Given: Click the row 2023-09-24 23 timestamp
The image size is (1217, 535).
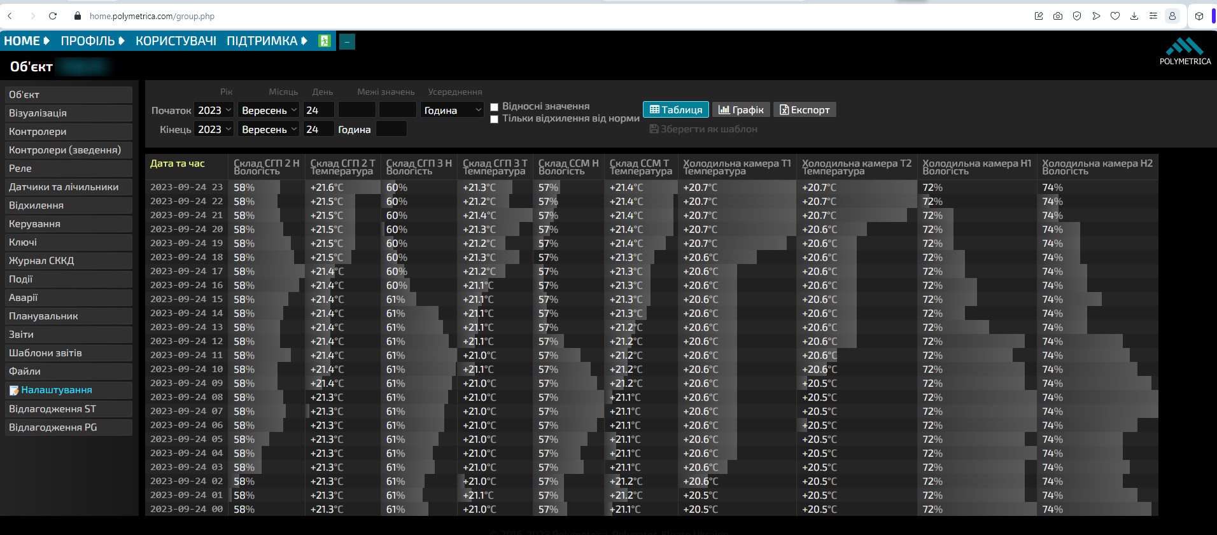Looking at the screenshot, I should click(x=186, y=187).
